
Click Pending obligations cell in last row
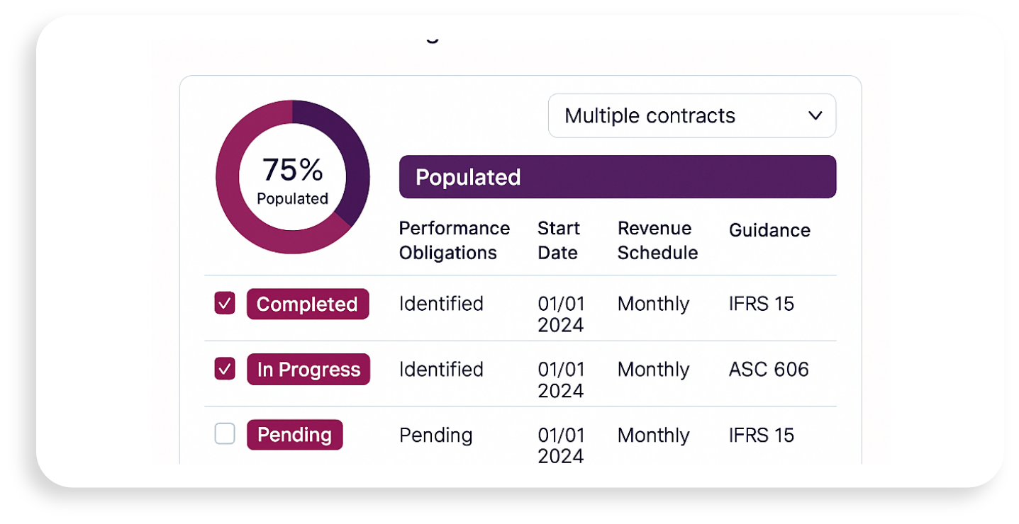(435, 435)
